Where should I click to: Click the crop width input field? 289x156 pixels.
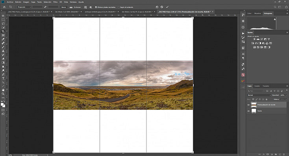[37, 7]
